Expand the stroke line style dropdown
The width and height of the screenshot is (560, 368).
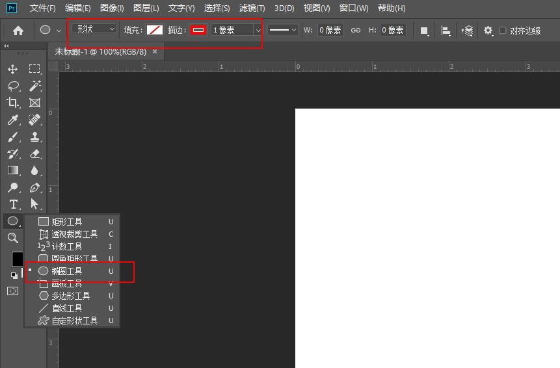(x=283, y=30)
